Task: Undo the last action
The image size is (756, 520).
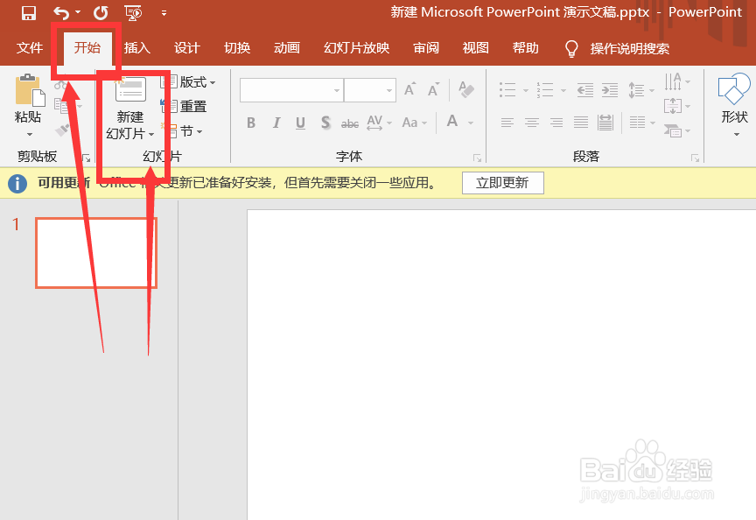Action: point(60,13)
